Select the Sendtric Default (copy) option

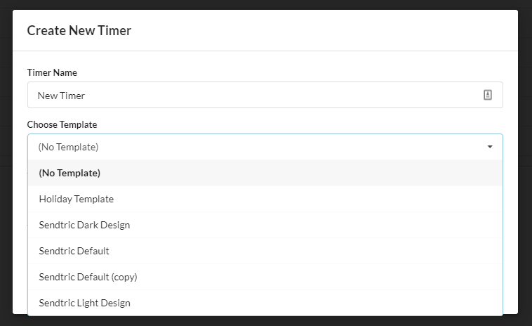(x=88, y=277)
